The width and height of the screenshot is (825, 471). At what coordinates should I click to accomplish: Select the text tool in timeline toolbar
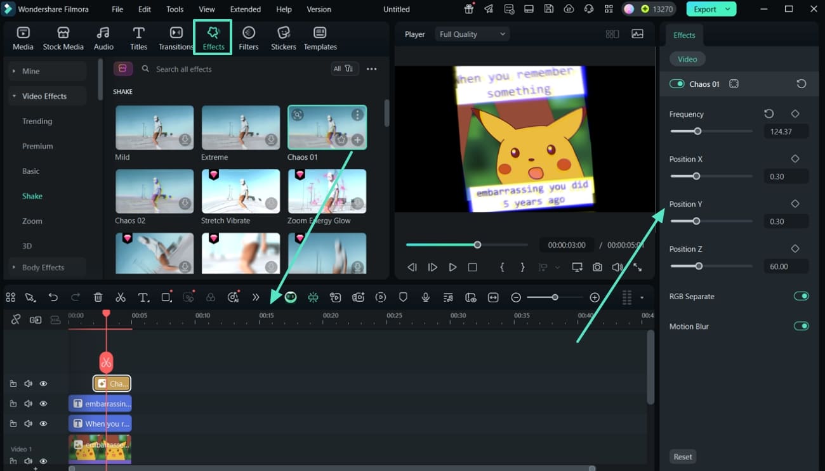143,297
